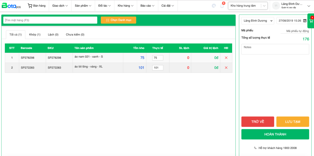Delete row for áo nam 021
Screen dimensions: 314x156
[x=226, y=58]
